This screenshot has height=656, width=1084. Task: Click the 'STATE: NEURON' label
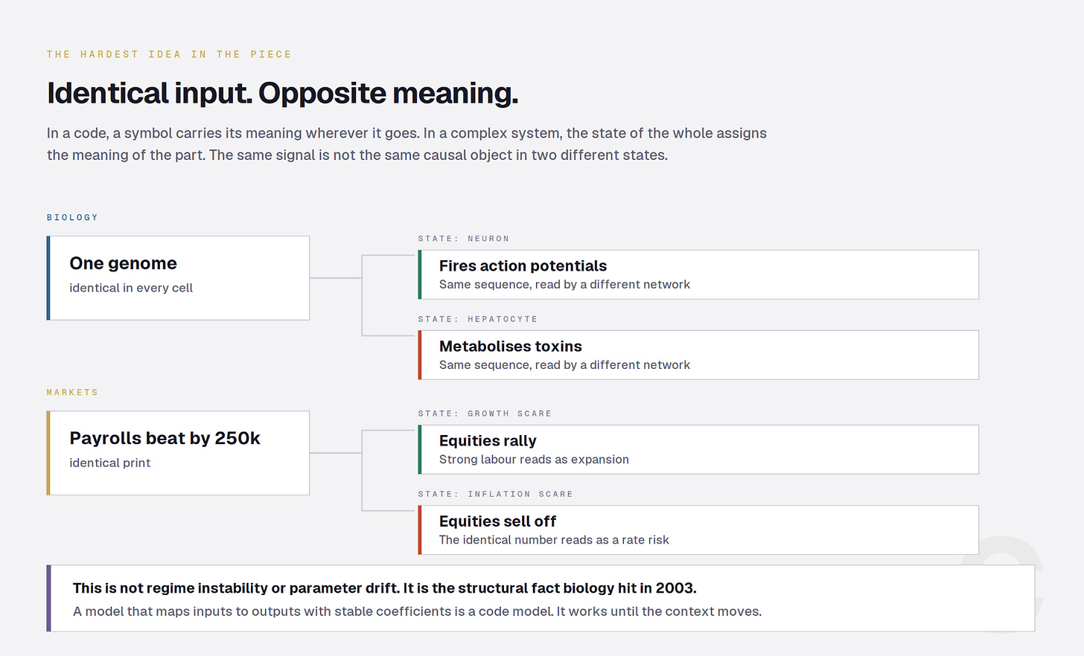click(x=464, y=239)
